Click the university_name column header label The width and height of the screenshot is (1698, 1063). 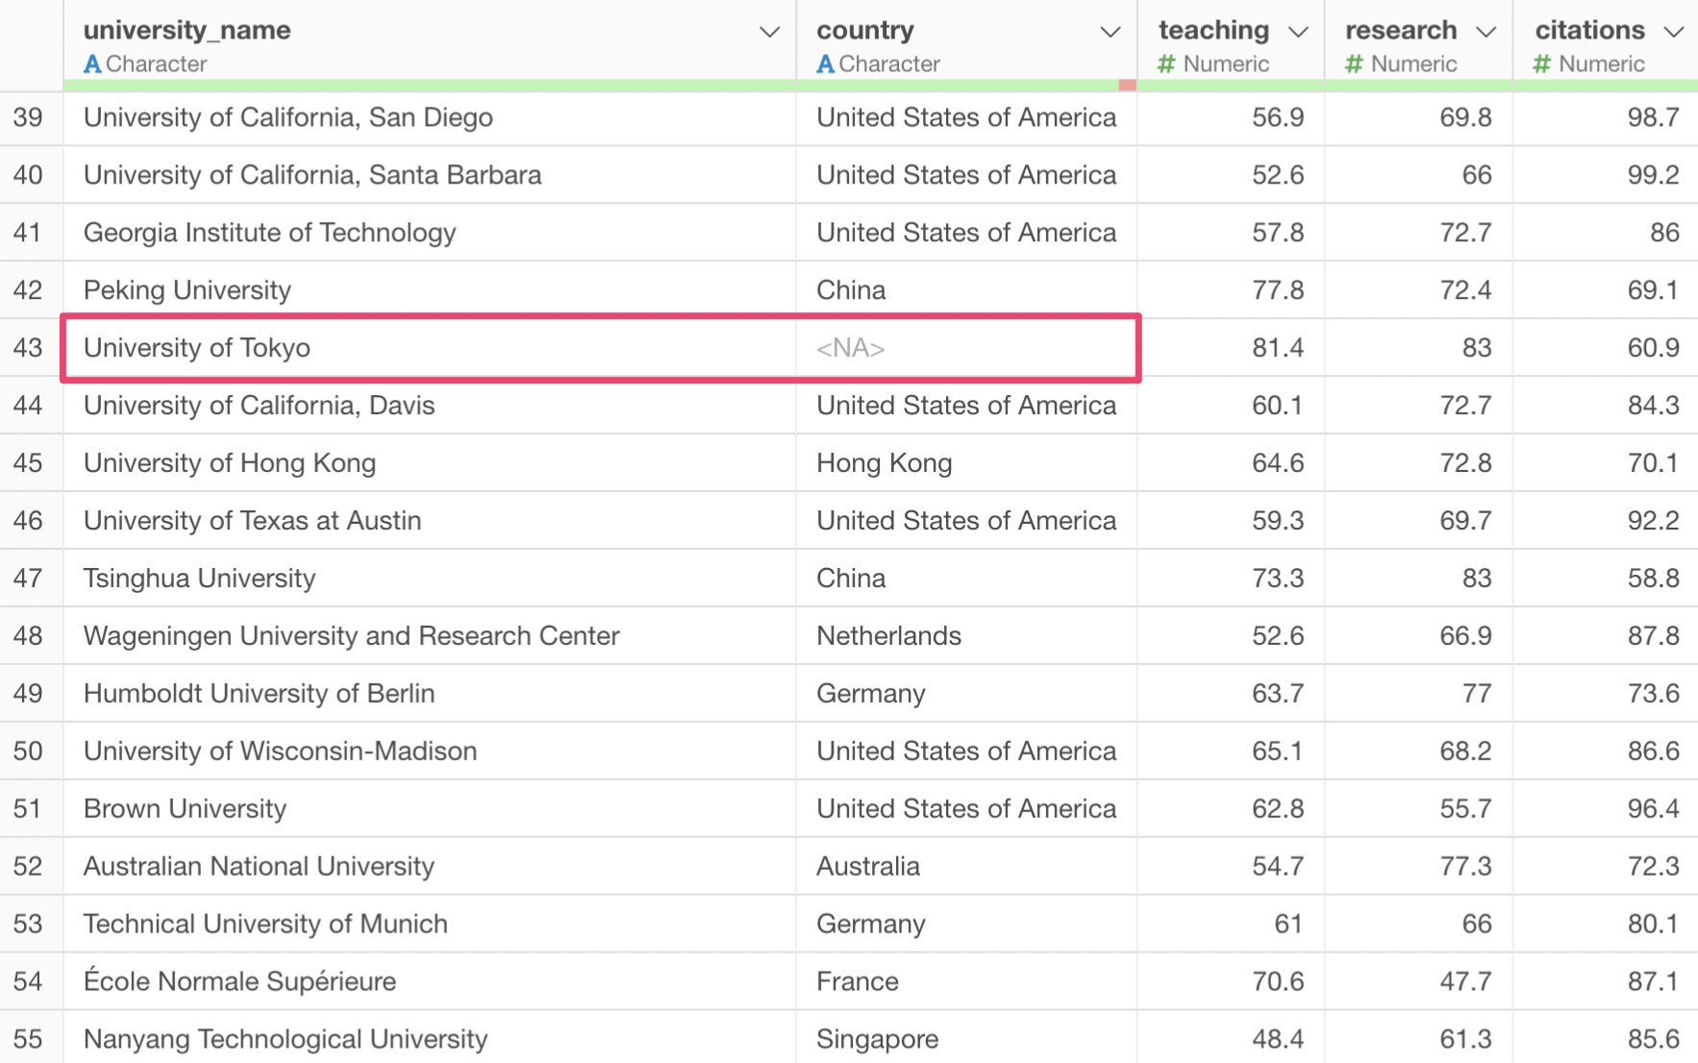(187, 30)
